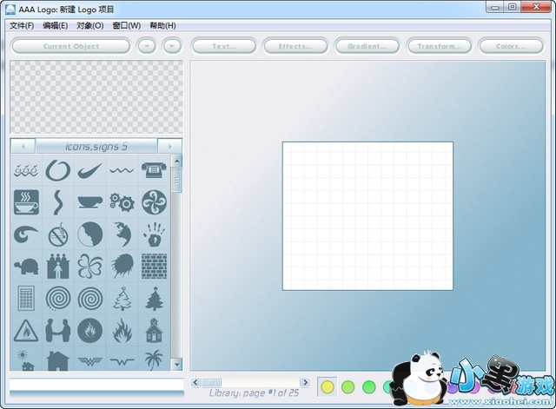Select the outlined Christmas tree icon
The height and width of the screenshot is (409, 556).
(122, 299)
